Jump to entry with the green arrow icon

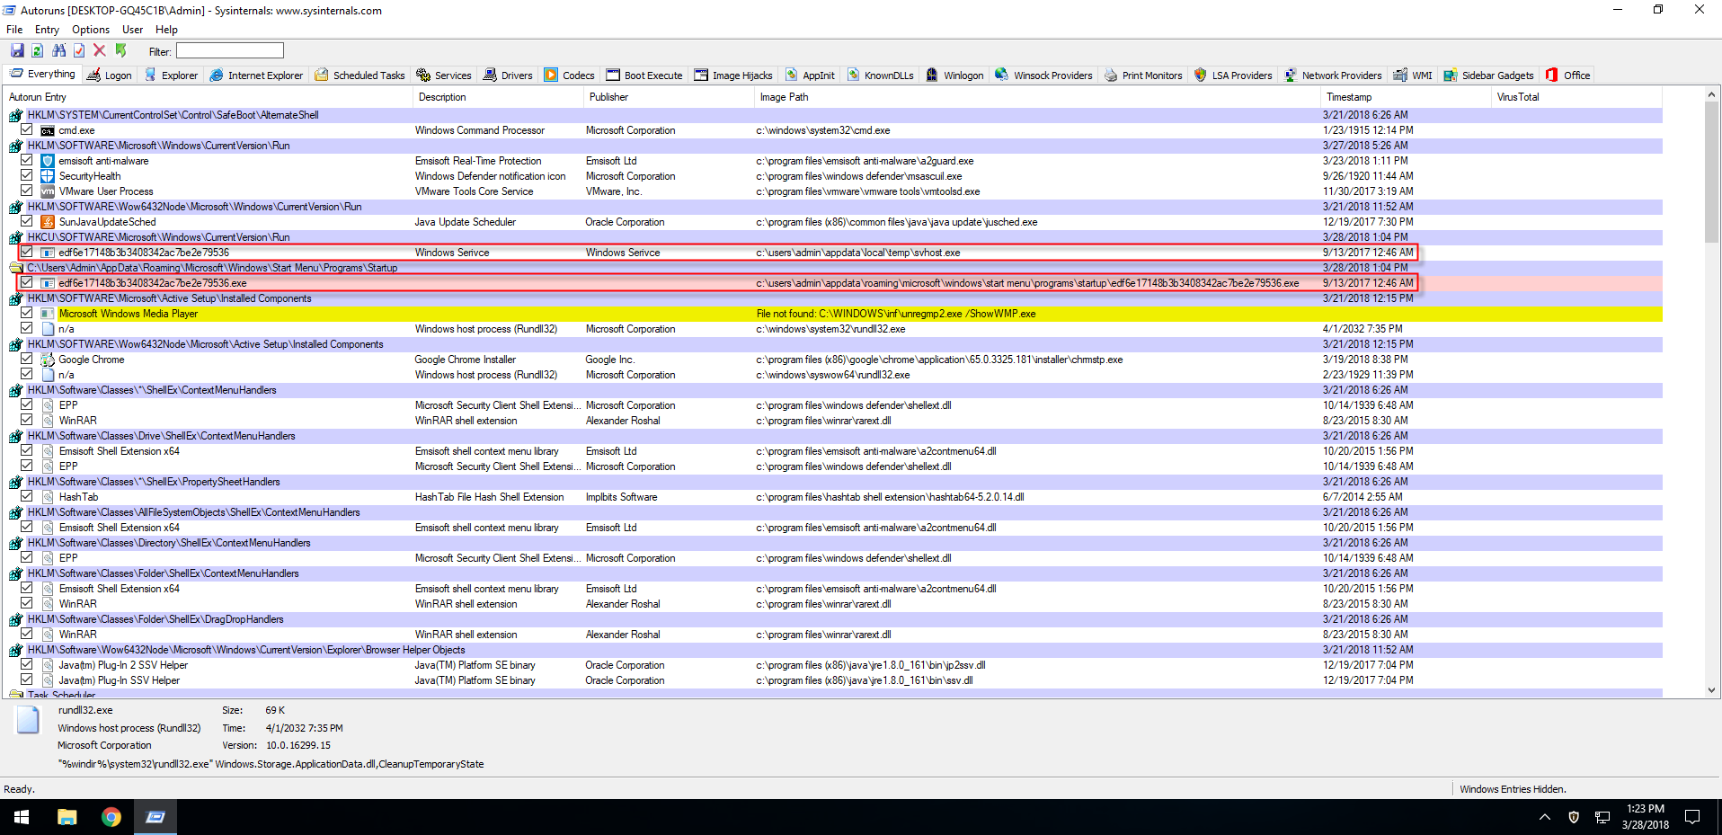120,50
